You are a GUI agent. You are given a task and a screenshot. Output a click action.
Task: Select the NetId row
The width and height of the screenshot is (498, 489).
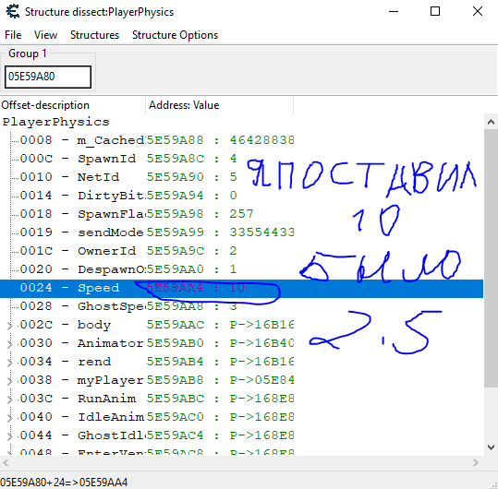(241, 177)
